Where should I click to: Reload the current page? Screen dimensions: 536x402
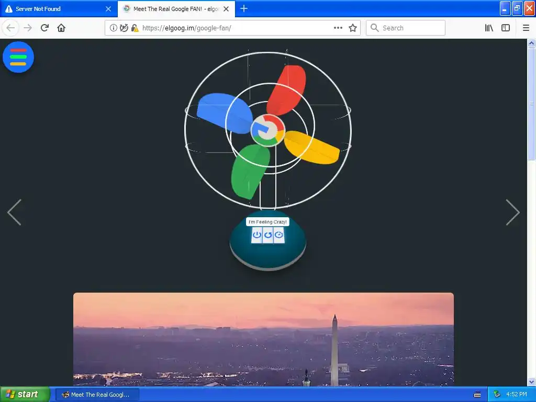(44, 28)
